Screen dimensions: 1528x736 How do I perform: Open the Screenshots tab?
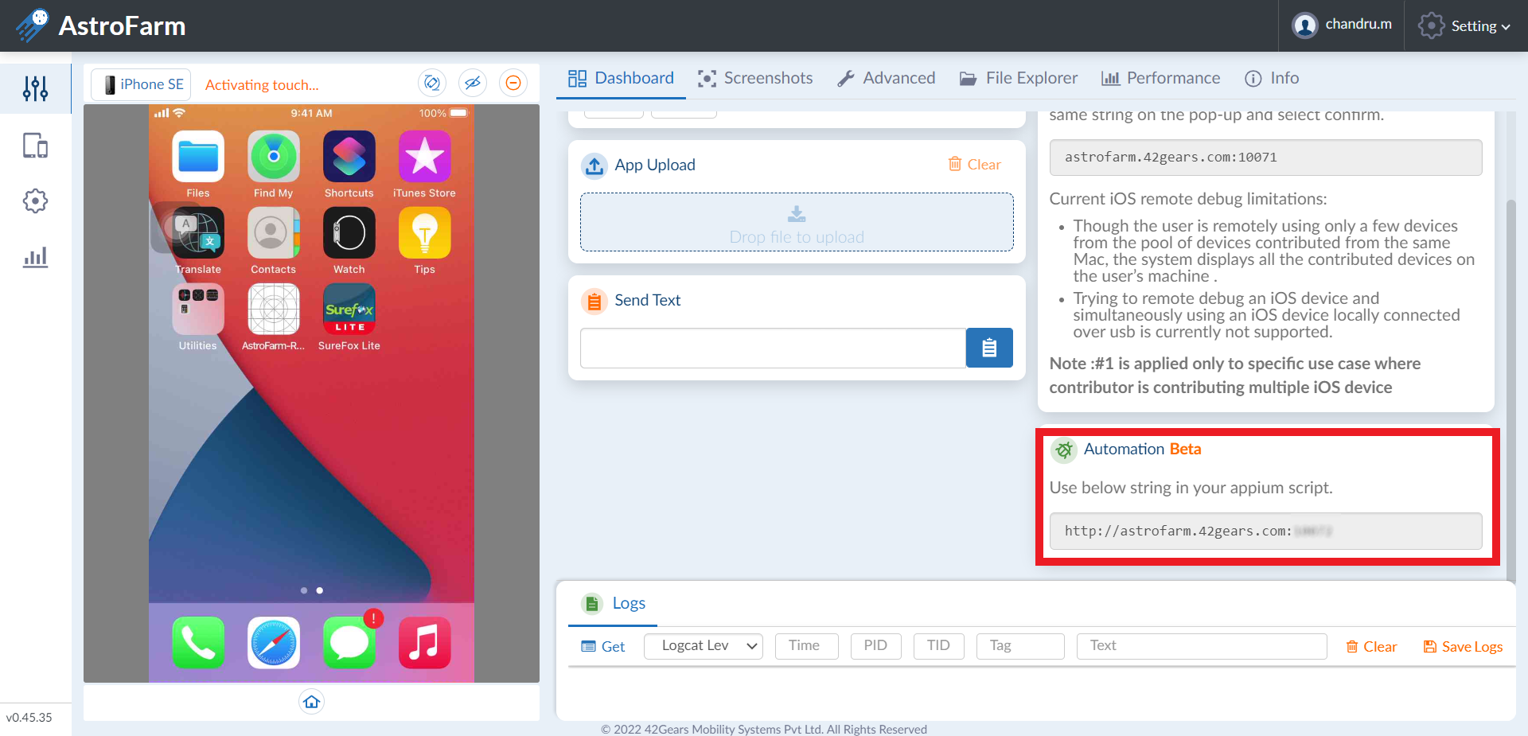point(755,78)
